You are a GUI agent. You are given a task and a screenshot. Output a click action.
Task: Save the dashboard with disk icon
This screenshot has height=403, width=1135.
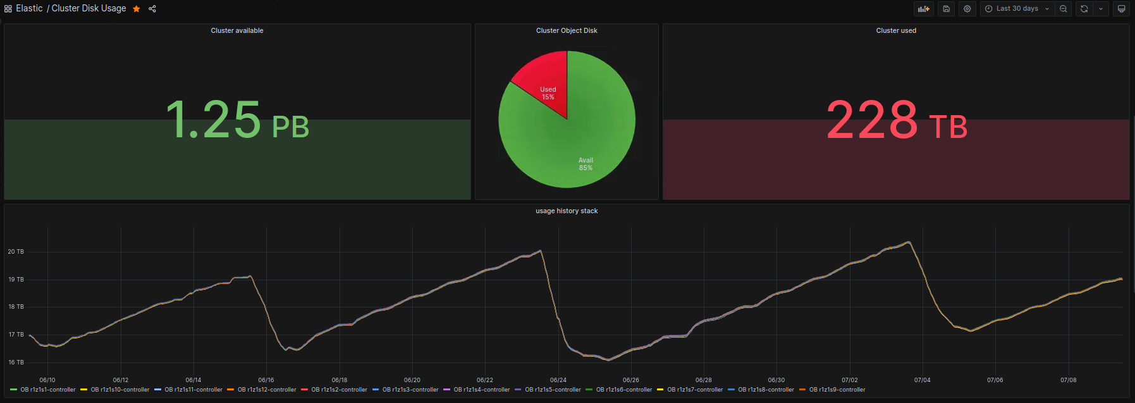(x=946, y=9)
